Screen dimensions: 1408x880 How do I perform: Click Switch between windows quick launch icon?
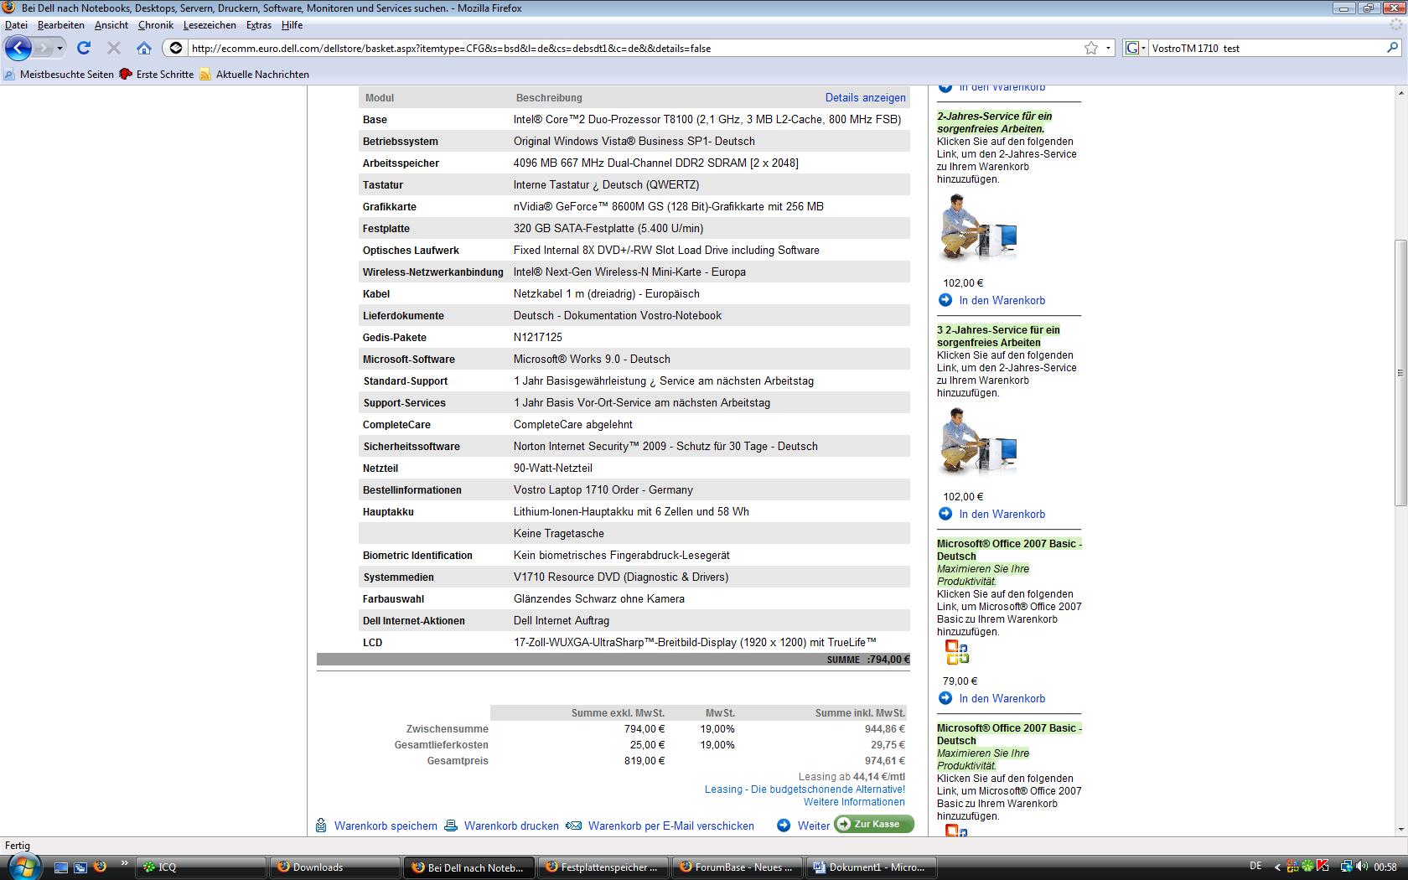tap(80, 867)
